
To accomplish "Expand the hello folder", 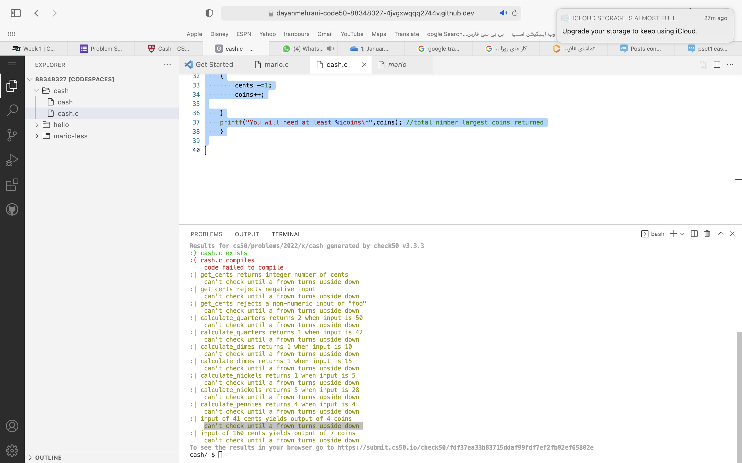I will tap(37, 125).
